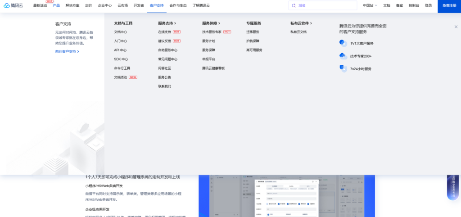Open the 合作与生态 menu
461x217 pixels.
click(178, 5)
